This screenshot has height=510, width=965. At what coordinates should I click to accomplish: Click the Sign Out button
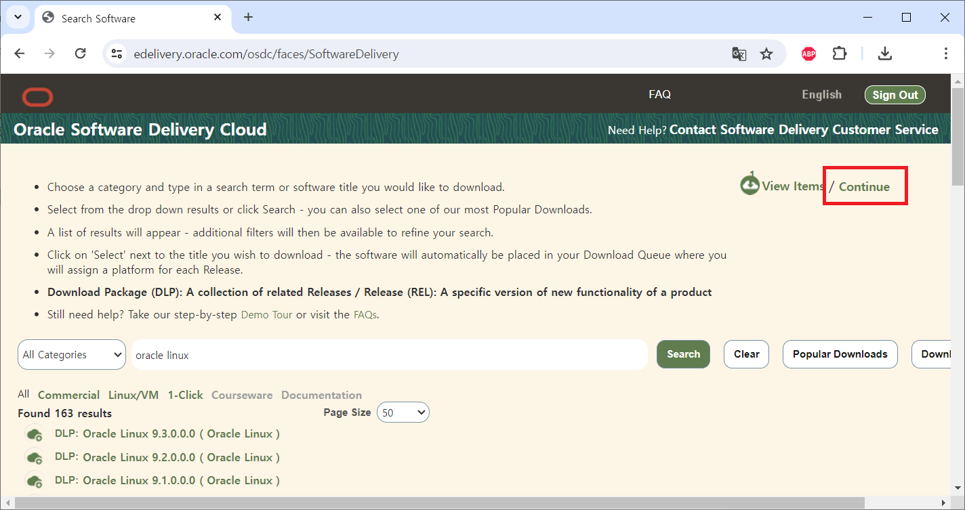pyautogui.click(x=895, y=95)
